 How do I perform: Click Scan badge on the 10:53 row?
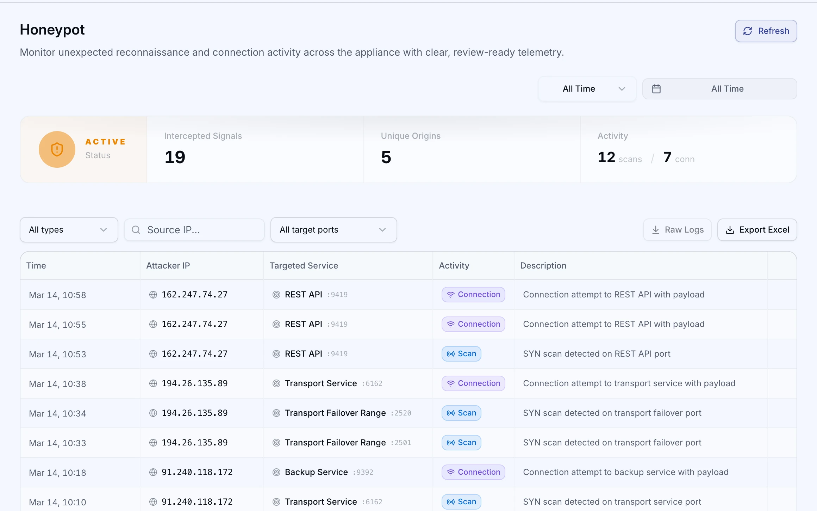pos(461,354)
